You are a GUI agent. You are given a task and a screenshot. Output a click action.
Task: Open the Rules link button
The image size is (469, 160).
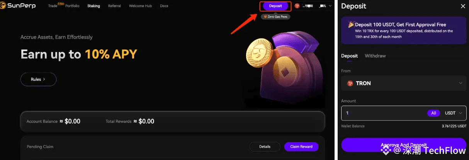[x=38, y=79]
